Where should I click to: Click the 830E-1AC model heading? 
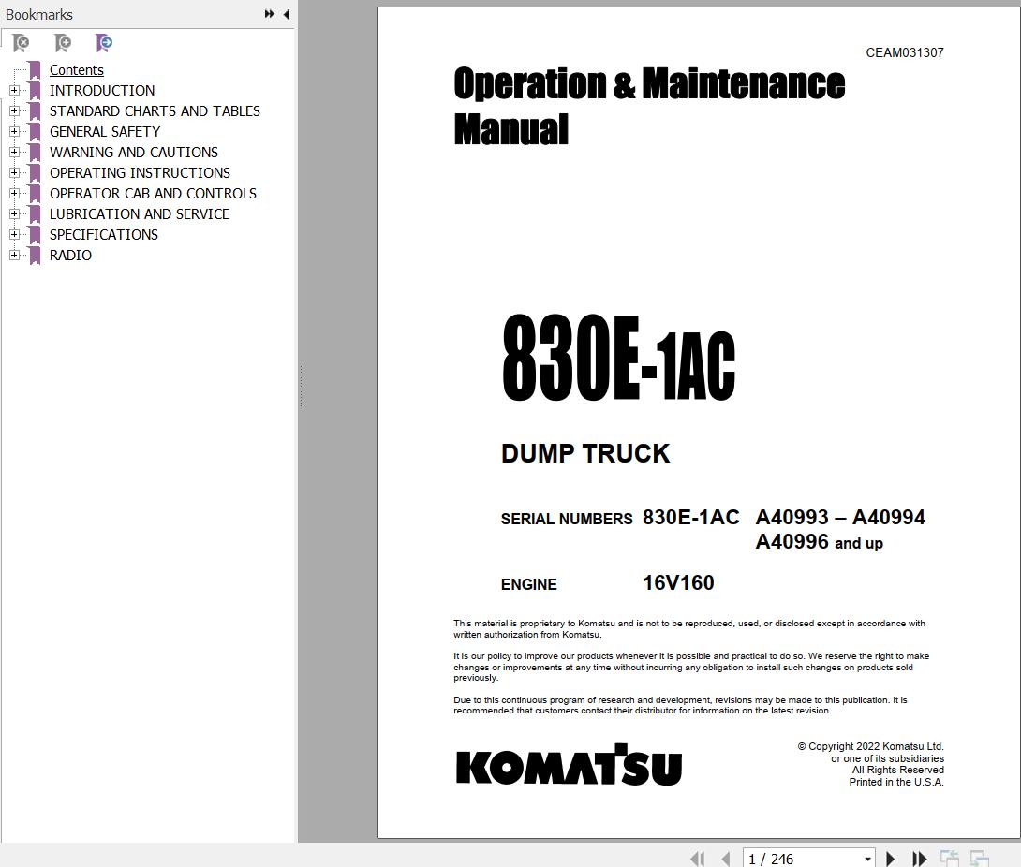(x=618, y=359)
